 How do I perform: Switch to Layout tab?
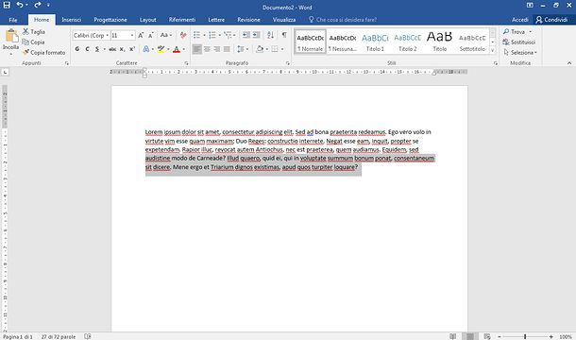point(147,20)
